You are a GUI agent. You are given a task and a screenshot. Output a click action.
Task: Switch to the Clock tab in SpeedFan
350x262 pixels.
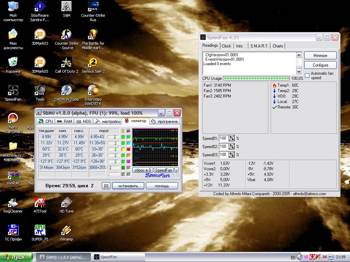[x=226, y=46]
